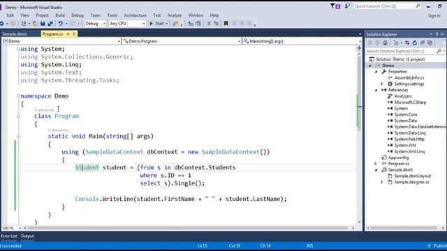
Task: Click the auto-hide pin on Solution Explorer
Action: tap(437, 34)
